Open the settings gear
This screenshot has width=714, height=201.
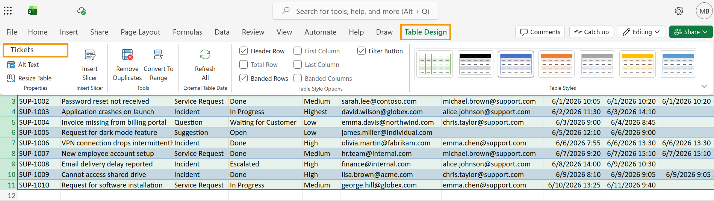coord(679,11)
